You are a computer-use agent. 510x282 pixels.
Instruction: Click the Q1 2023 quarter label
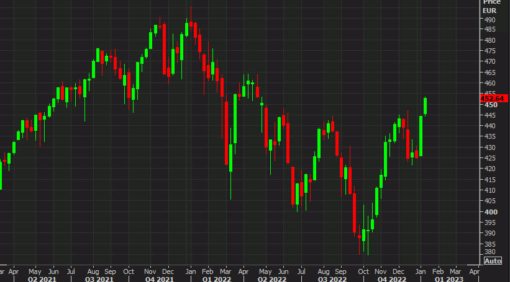coord(449,279)
